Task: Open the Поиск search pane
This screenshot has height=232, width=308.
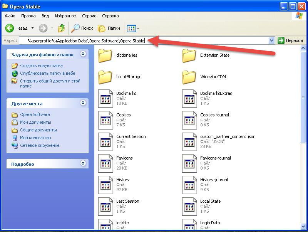Action: coord(82,28)
